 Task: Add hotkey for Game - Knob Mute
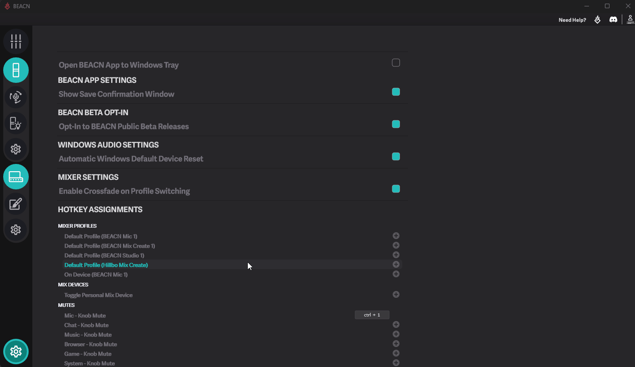point(396,353)
